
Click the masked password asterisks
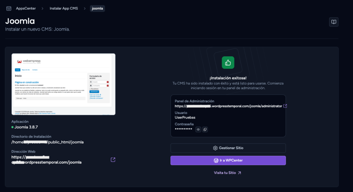tap(183, 129)
